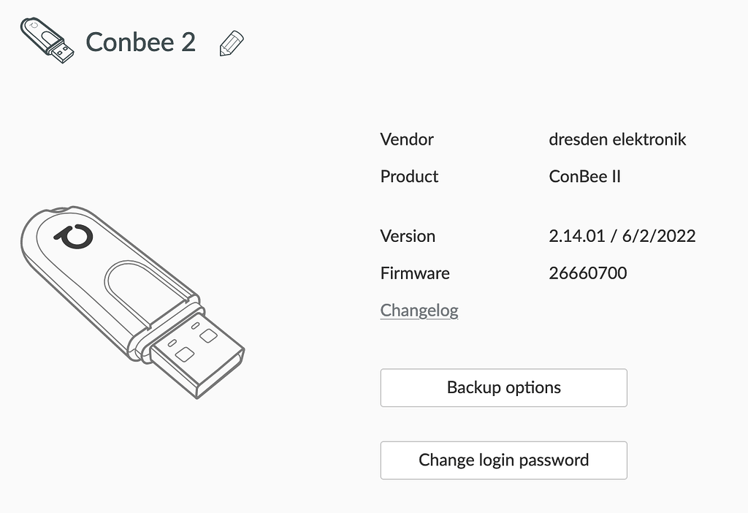Open the Changelog link
Viewport: 748px width, 513px height.
(x=419, y=311)
